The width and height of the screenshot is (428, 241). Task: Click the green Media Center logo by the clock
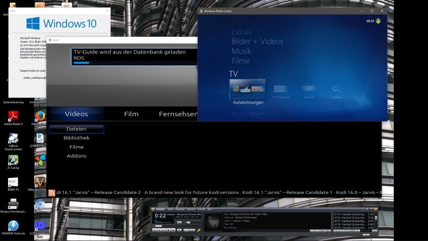(x=378, y=21)
